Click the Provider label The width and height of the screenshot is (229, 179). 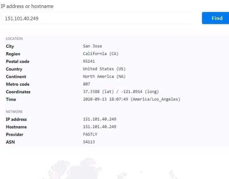[x=15, y=134]
